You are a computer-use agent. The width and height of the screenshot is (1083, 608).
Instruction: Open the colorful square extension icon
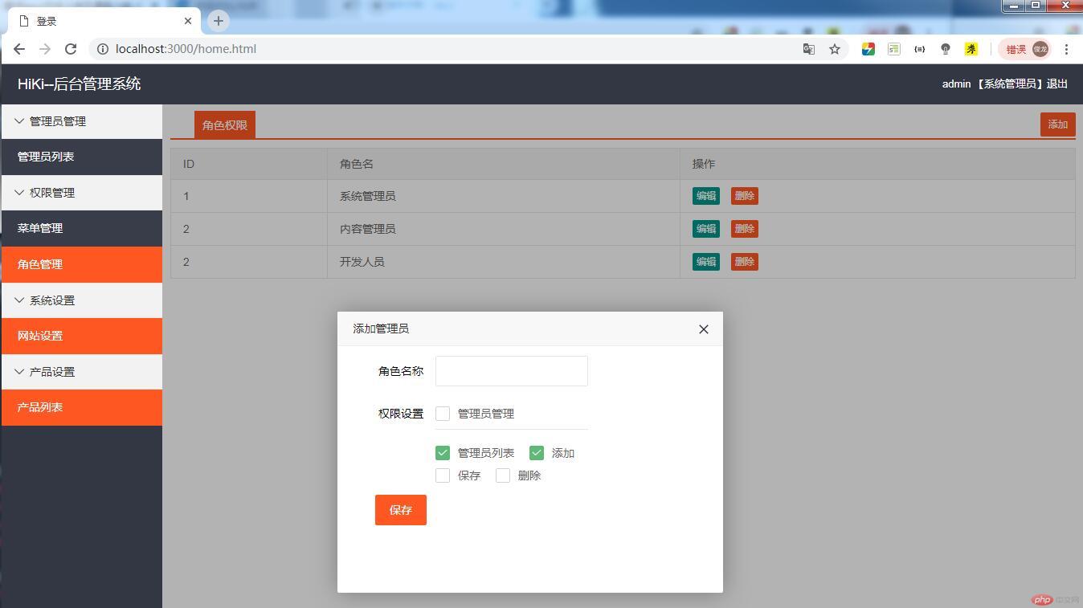[868, 49]
